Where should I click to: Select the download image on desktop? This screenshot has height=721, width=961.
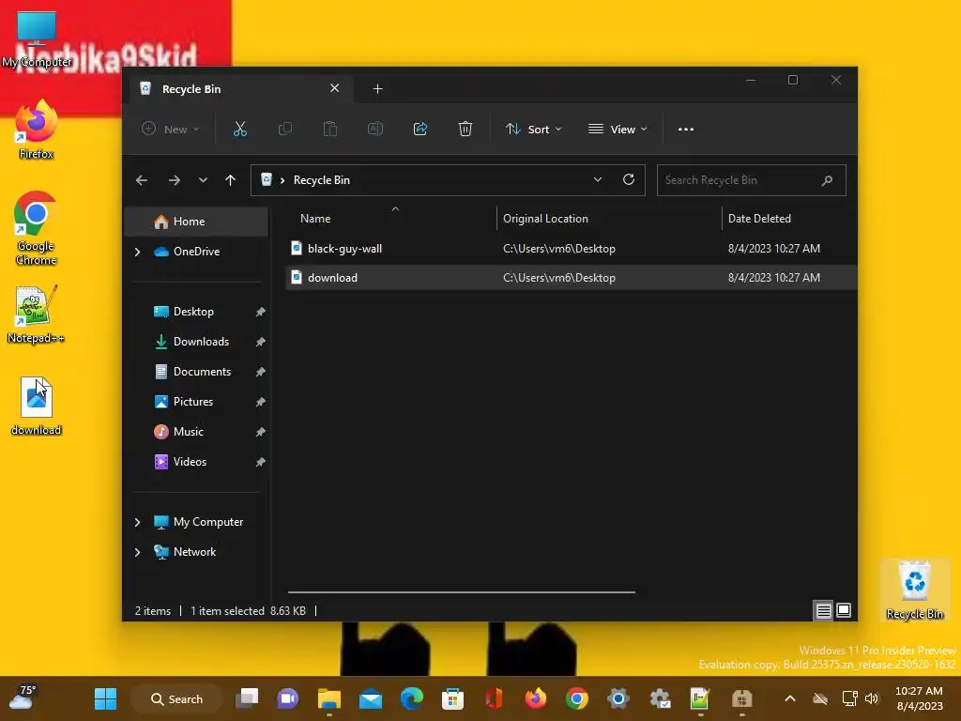(x=37, y=406)
